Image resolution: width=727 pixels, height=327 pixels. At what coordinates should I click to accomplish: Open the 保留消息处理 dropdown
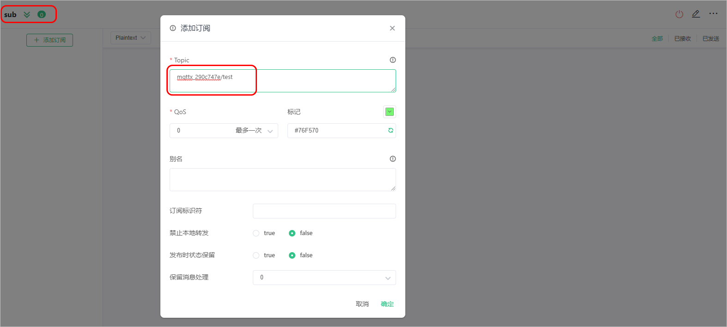tap(324, 278)
